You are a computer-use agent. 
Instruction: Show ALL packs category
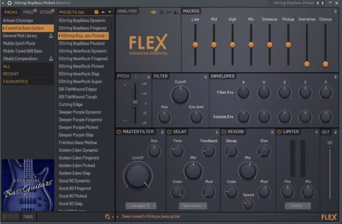click(28, 66)
